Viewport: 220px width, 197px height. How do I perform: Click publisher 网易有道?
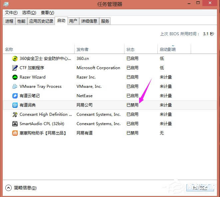(x=85, y=133)
